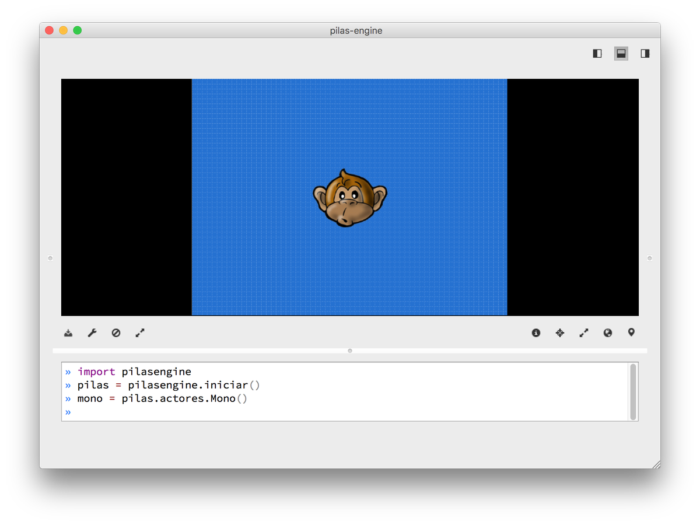Click the 'pilas-engine' window title
Image resolution: width=700 pixels, height=525 pixels.
pyautogui.click(x=356, y=30)
